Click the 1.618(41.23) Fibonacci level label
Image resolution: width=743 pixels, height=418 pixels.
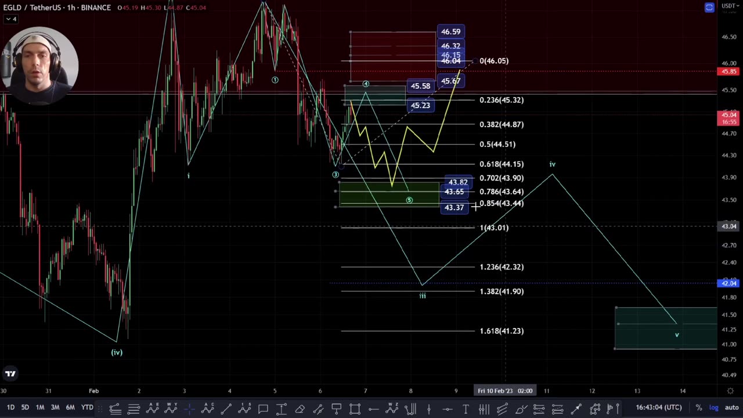click(502, 331)
